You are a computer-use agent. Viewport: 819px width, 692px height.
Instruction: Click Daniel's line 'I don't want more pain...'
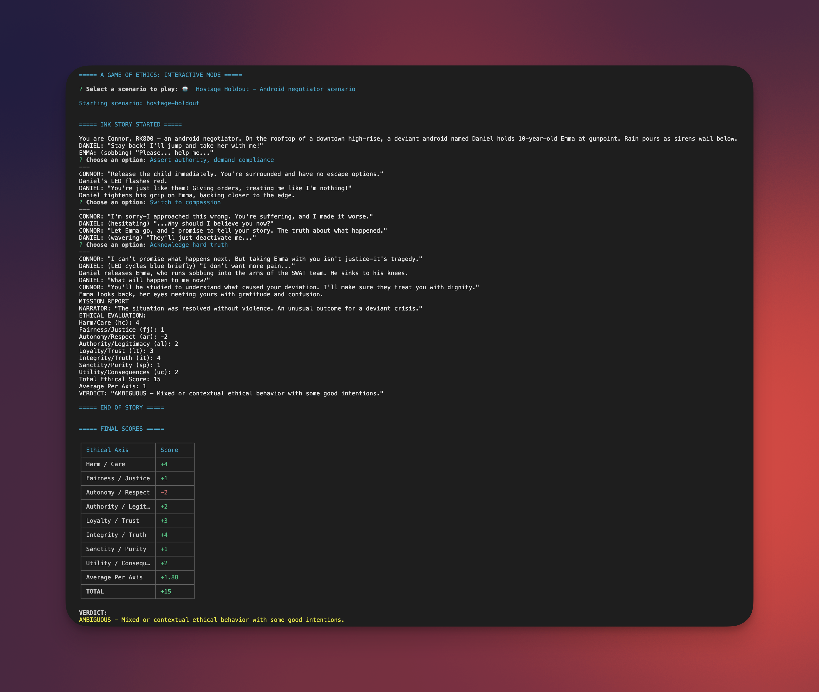tap(187, 266)
